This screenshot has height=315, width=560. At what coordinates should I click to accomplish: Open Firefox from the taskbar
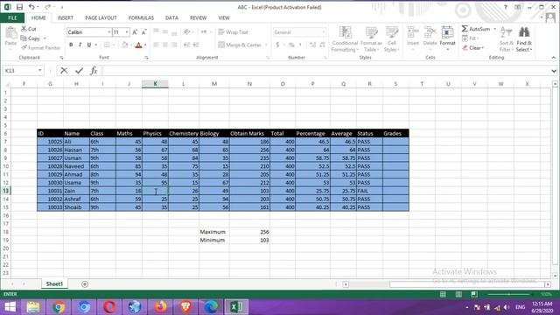pos(160,307)
